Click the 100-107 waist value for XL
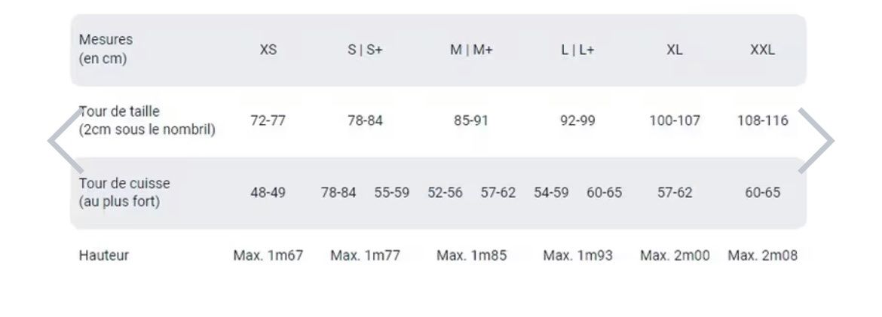Image resolution: width=882 pixels, height=317 pixels. tap(675, 120)
